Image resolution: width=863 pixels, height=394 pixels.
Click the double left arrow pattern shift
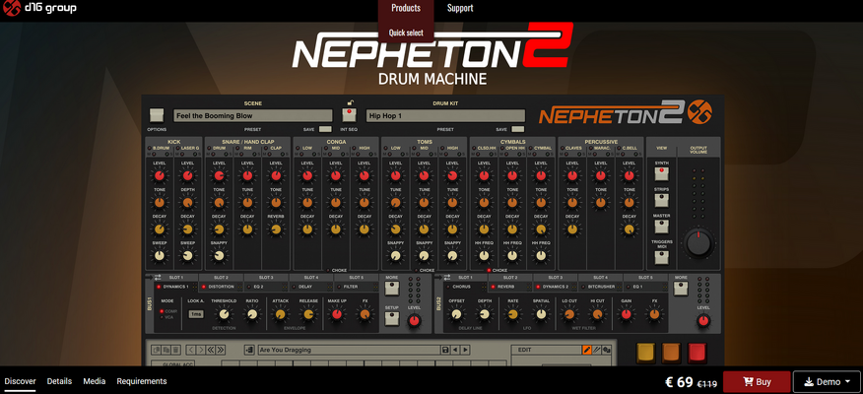pos(211,350)
